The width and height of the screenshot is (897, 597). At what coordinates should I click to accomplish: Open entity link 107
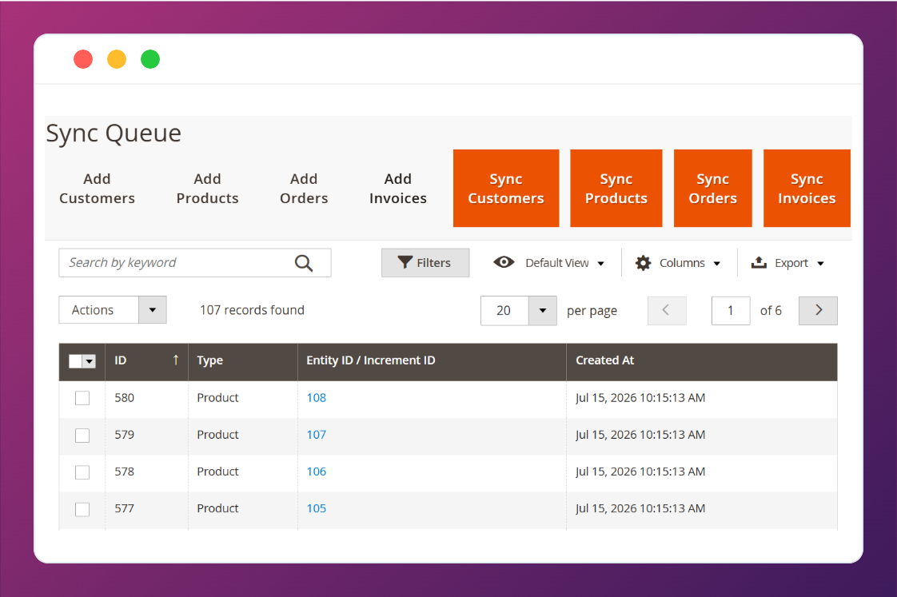317,435
